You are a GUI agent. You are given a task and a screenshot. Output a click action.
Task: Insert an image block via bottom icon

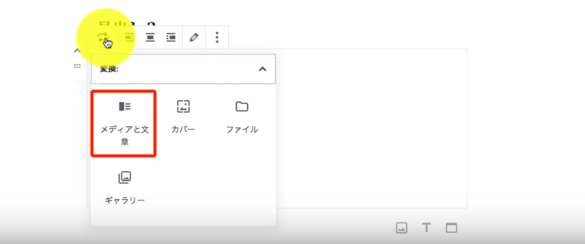[x=402, y=228]
